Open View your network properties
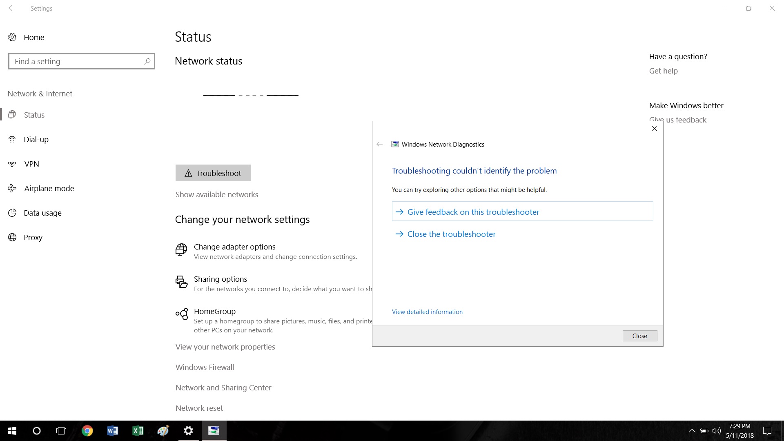Image resolution: width=784 pixels, height=441 pixels. tap(225, 347)
